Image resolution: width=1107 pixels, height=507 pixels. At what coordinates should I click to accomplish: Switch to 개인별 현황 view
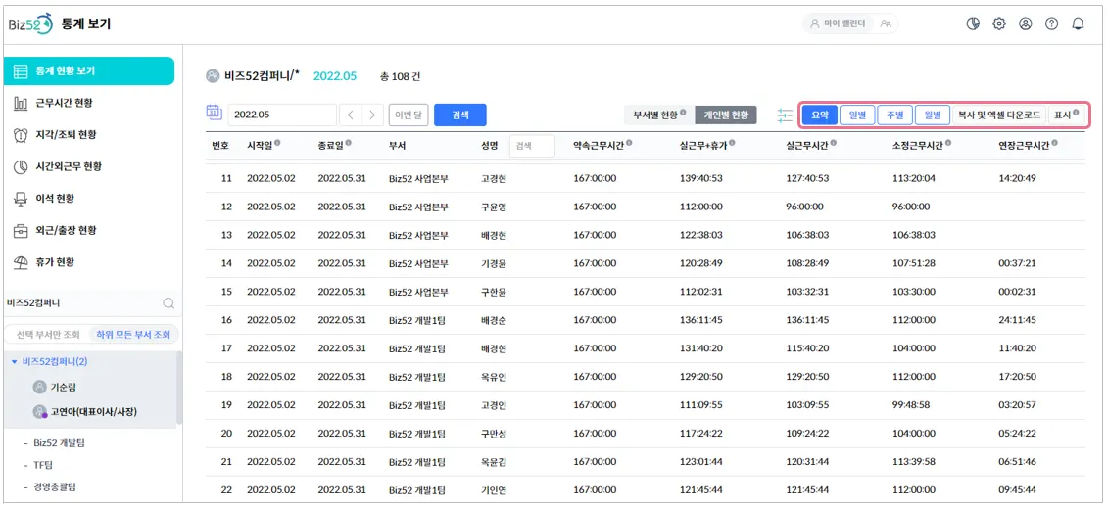(726, 115)
